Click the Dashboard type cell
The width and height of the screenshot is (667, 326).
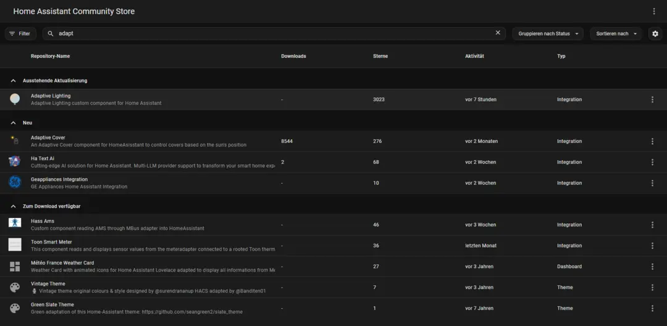(x=569, y=267)
